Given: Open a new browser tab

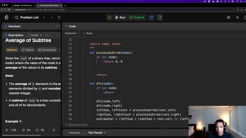Looking at the screenshot, I should 65,5.
